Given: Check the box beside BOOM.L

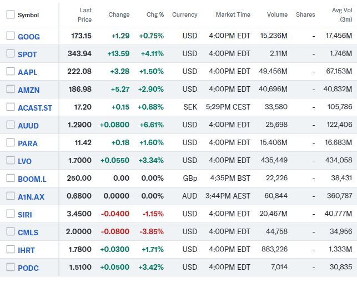Looking at the screenshot, I should pyautogui.click(x=11, y=179).
